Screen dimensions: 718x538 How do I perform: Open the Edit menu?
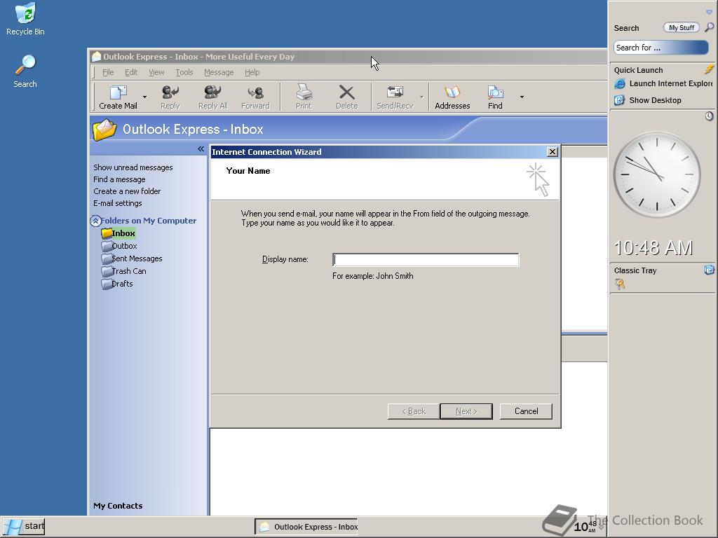coord(131,72)
